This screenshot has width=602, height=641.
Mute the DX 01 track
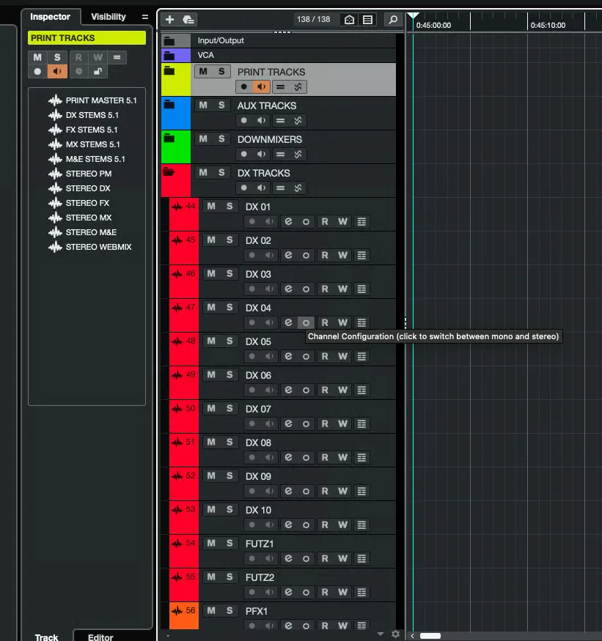click(x=211, y=207)
